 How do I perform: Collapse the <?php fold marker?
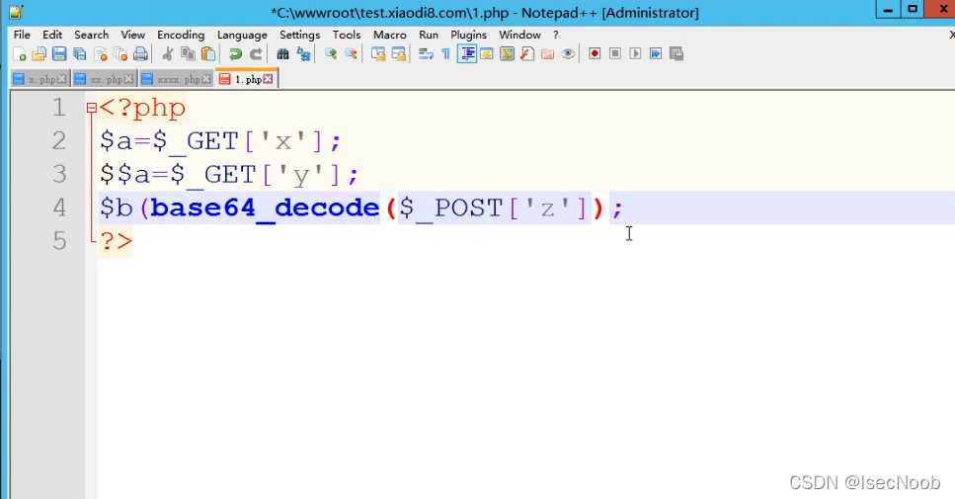pyautogui.click(x=92, y=108)
